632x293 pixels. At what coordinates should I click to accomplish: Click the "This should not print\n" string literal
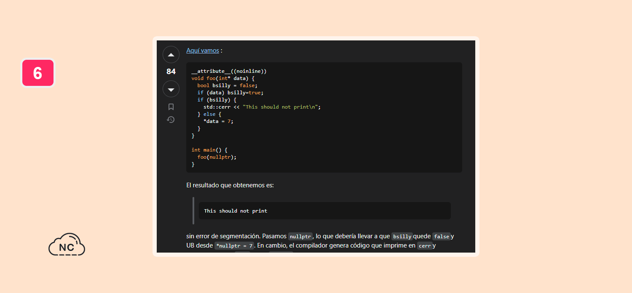coord(280,107)
